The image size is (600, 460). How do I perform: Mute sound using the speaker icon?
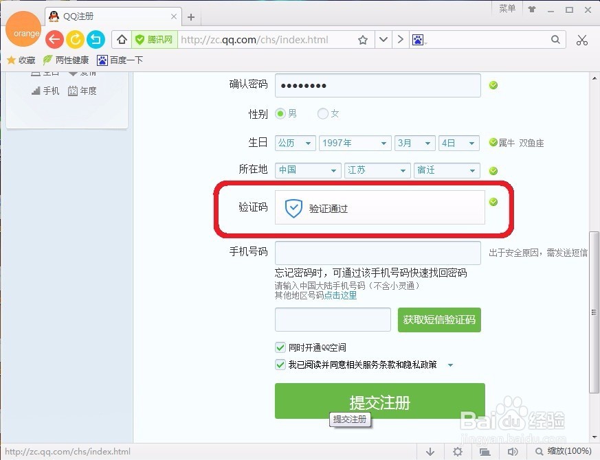[x=513, y=452]
